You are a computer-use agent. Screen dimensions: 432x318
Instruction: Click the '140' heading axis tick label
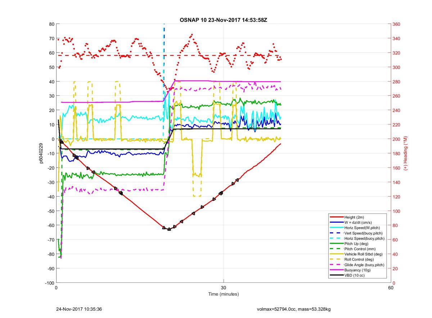396,182
